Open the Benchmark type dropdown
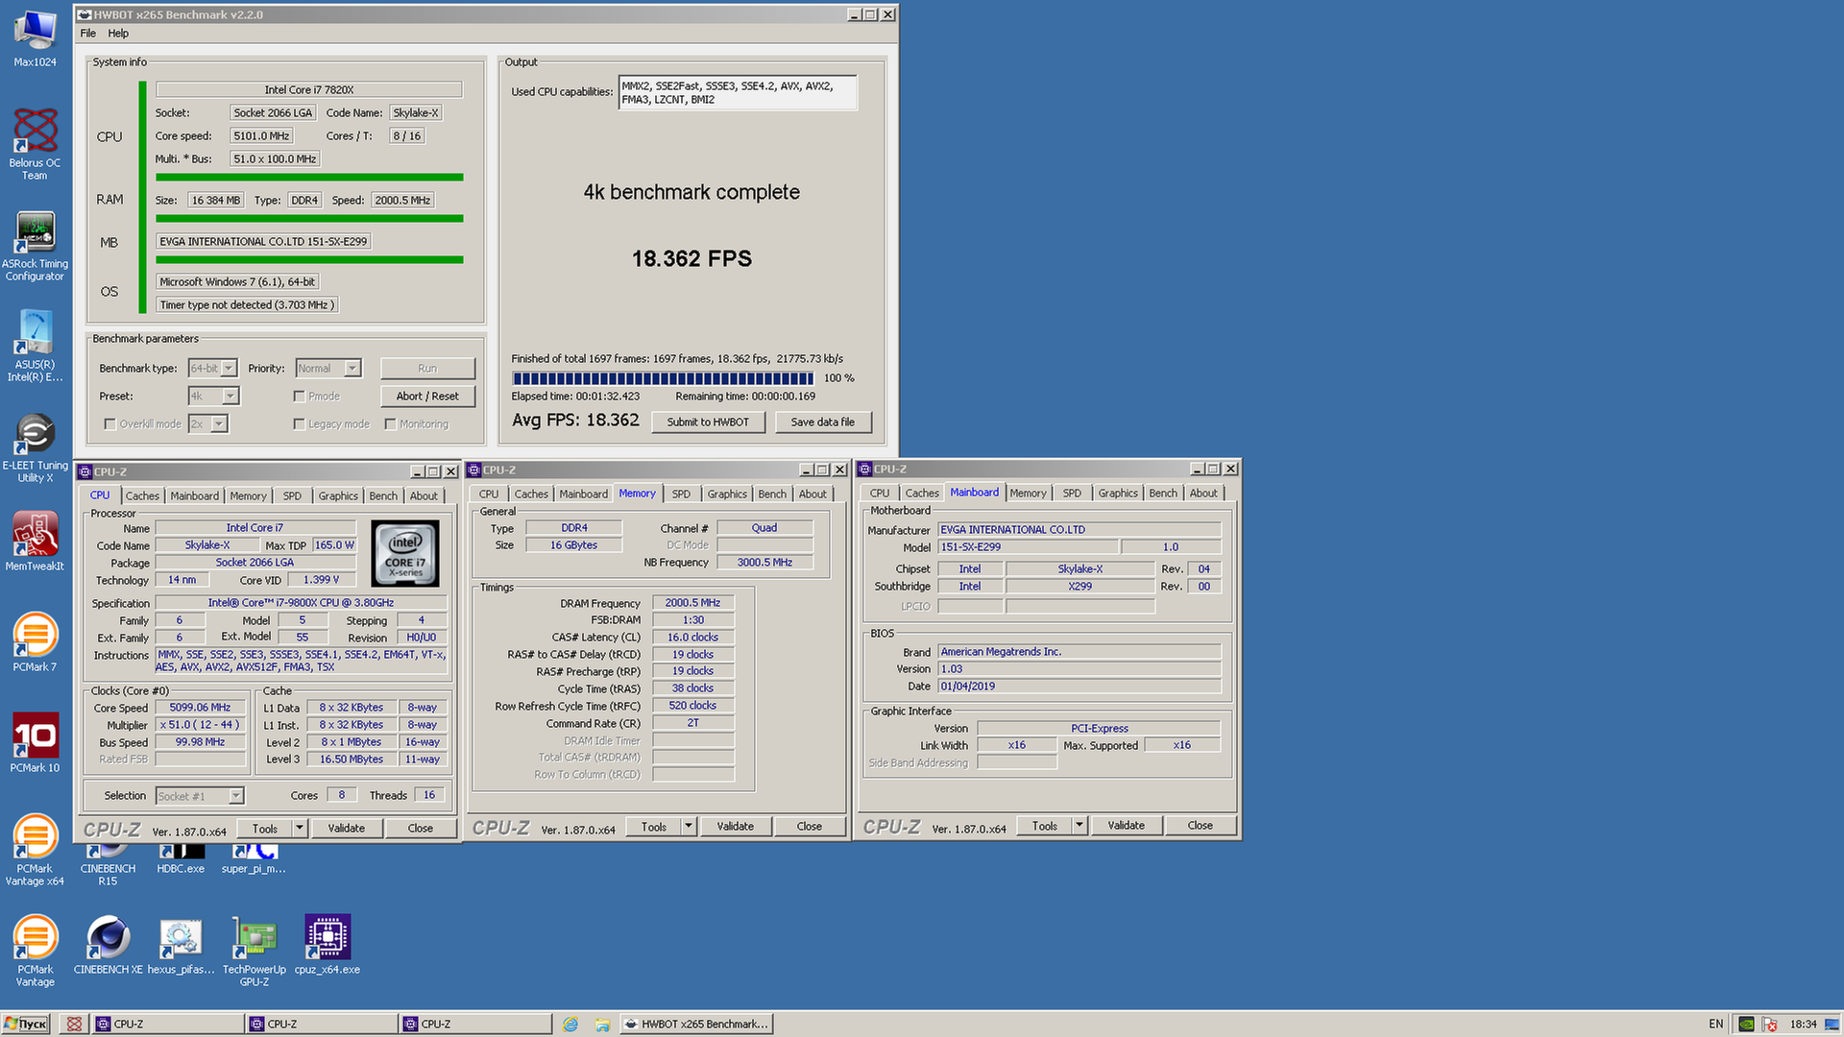This screenshot has width=1844, height=1037. (x=230, y=369)
